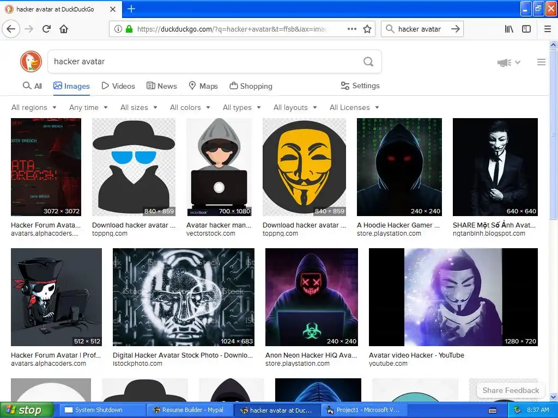Switch to the All results tab

(32, 86)
